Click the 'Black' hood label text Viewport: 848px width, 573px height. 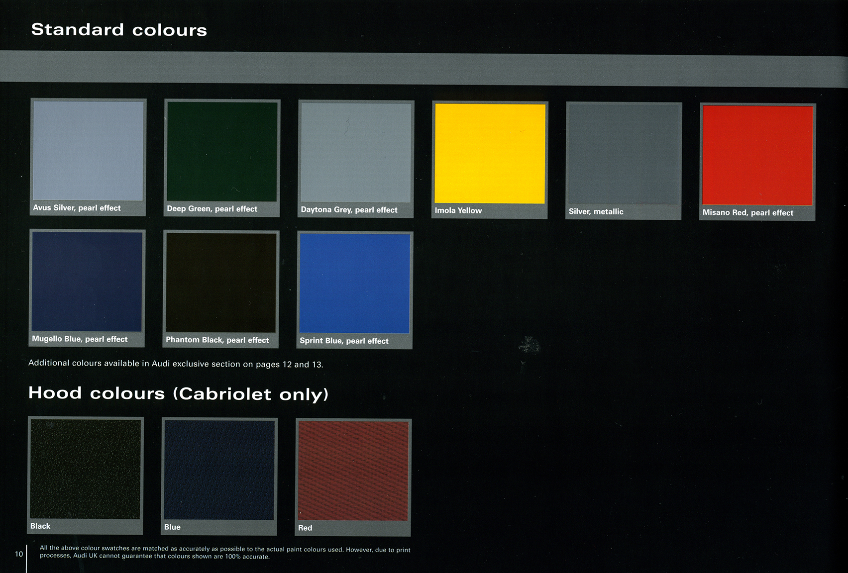[40, 526]
